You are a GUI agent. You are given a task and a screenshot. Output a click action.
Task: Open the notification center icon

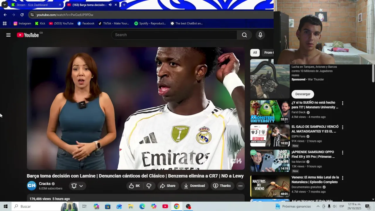[x=367, y=206]
